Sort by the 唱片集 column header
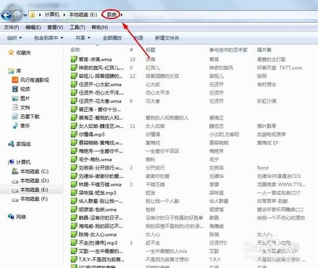The width and height of the screenshot is (318, 268). tap(264, 50)
